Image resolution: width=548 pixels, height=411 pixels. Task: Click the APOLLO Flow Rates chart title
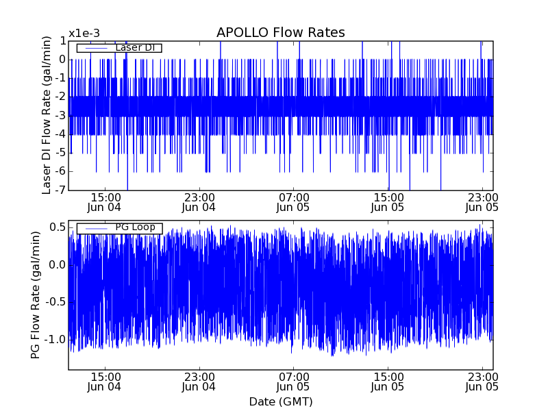pyautogui.click(x=280, y=33)
